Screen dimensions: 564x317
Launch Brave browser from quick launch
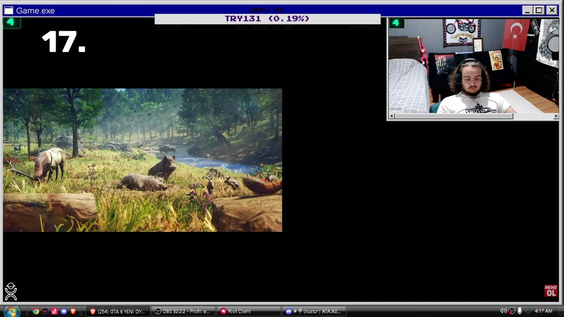[73, 311]
